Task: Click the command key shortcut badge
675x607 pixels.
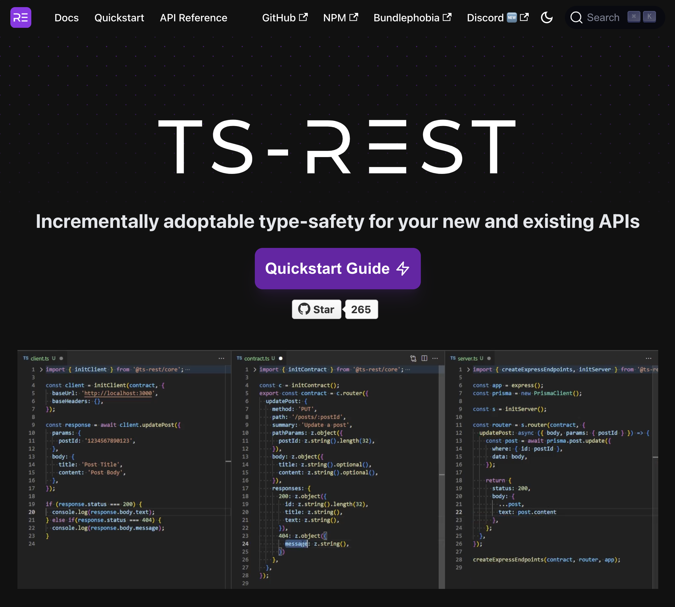Action: click(x=634, y=17)
